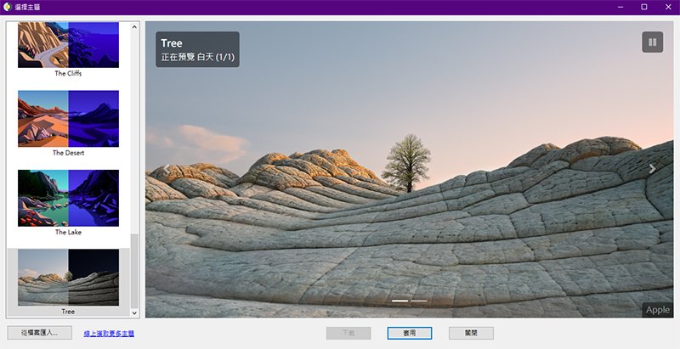Click the theme list scrollbar thumb
The image size is (680, 349).
[x=134, y=271]
